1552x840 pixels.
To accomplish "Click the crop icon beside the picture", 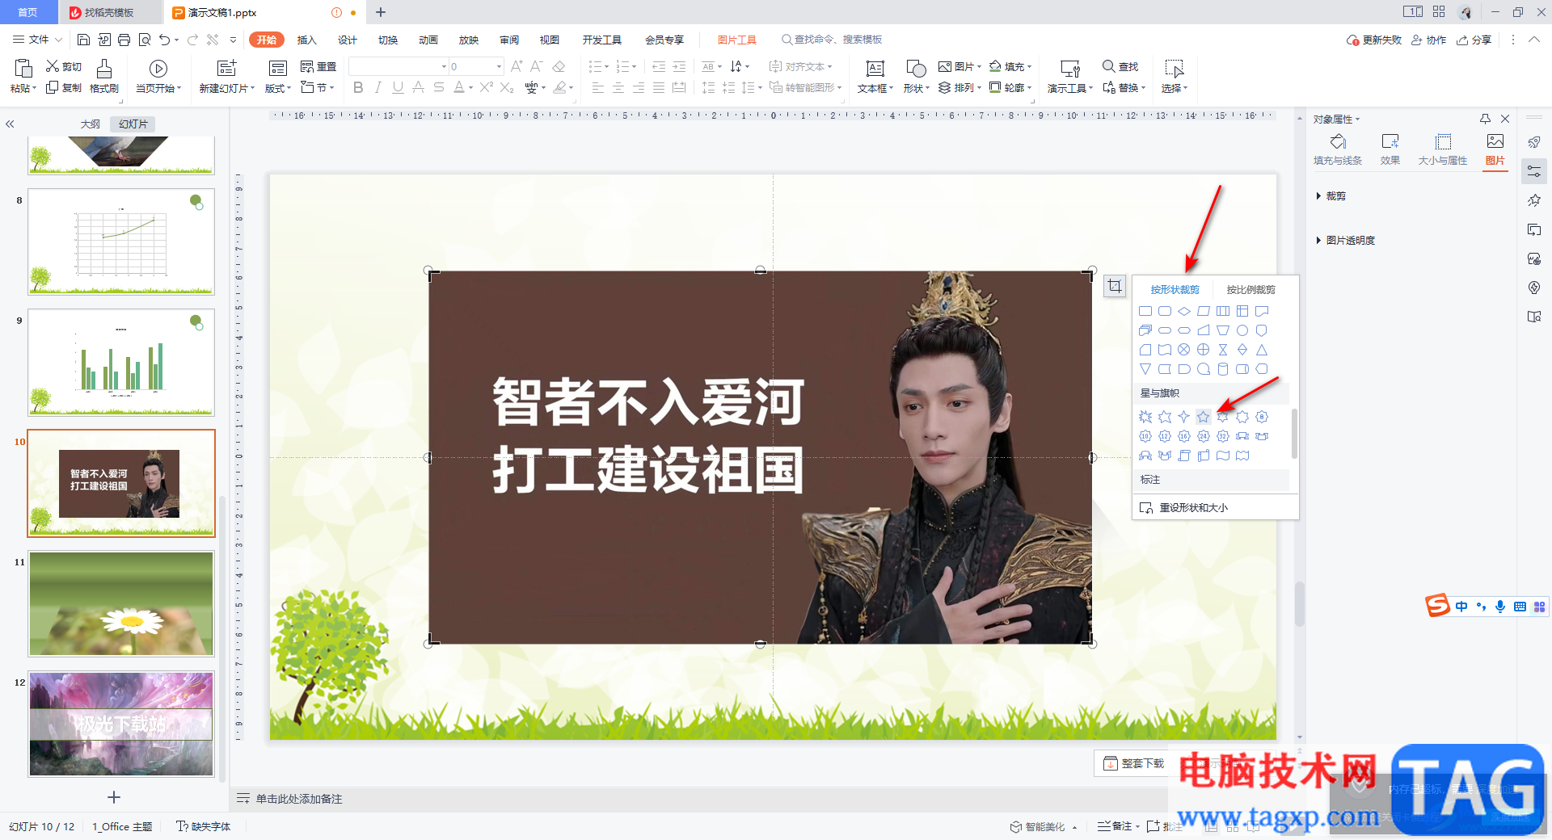I will point(1115,286).
